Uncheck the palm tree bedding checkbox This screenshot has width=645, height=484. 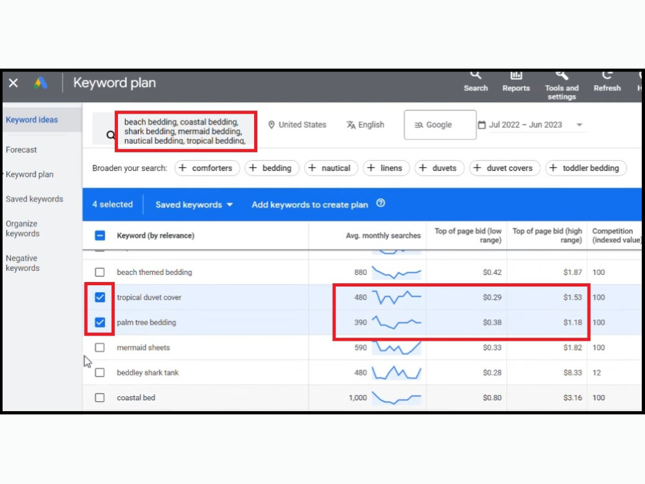click(x=99, y=322)
